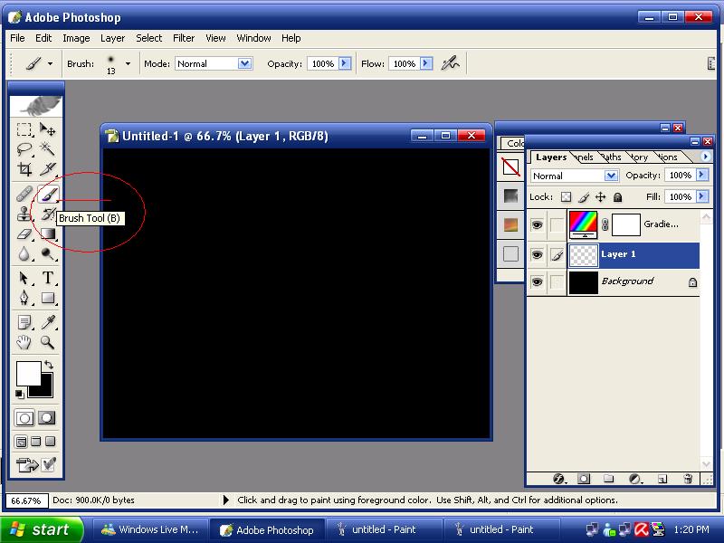Screen dimensions: 724x543
Task: Enable airbrush mode in options bar
Action: 450,63
